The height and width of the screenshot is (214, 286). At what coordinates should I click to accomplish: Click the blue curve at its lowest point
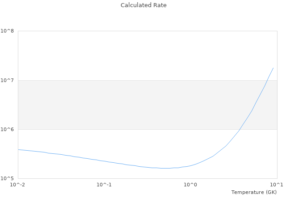click(165, 168)
